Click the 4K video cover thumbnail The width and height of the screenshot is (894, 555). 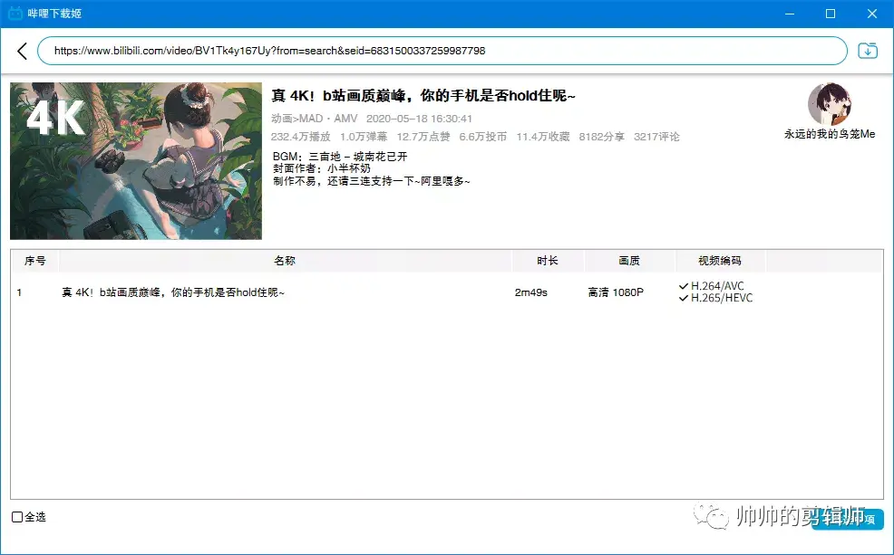(x=134, y=160)
